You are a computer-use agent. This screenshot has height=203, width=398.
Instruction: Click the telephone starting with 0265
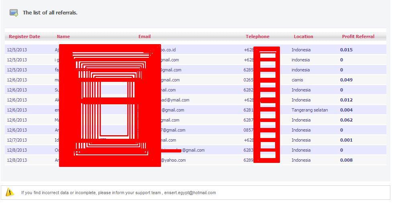(x=249, y=80)
